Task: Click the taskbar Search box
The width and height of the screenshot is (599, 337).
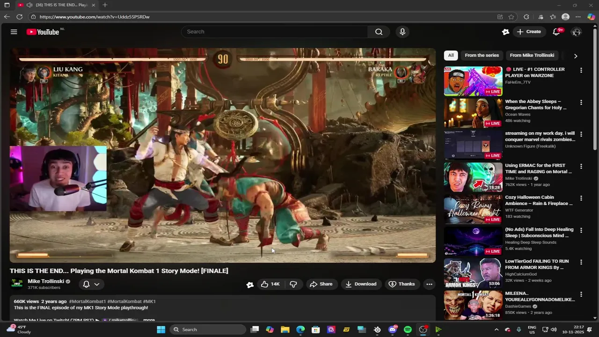Action: (208, 330)
